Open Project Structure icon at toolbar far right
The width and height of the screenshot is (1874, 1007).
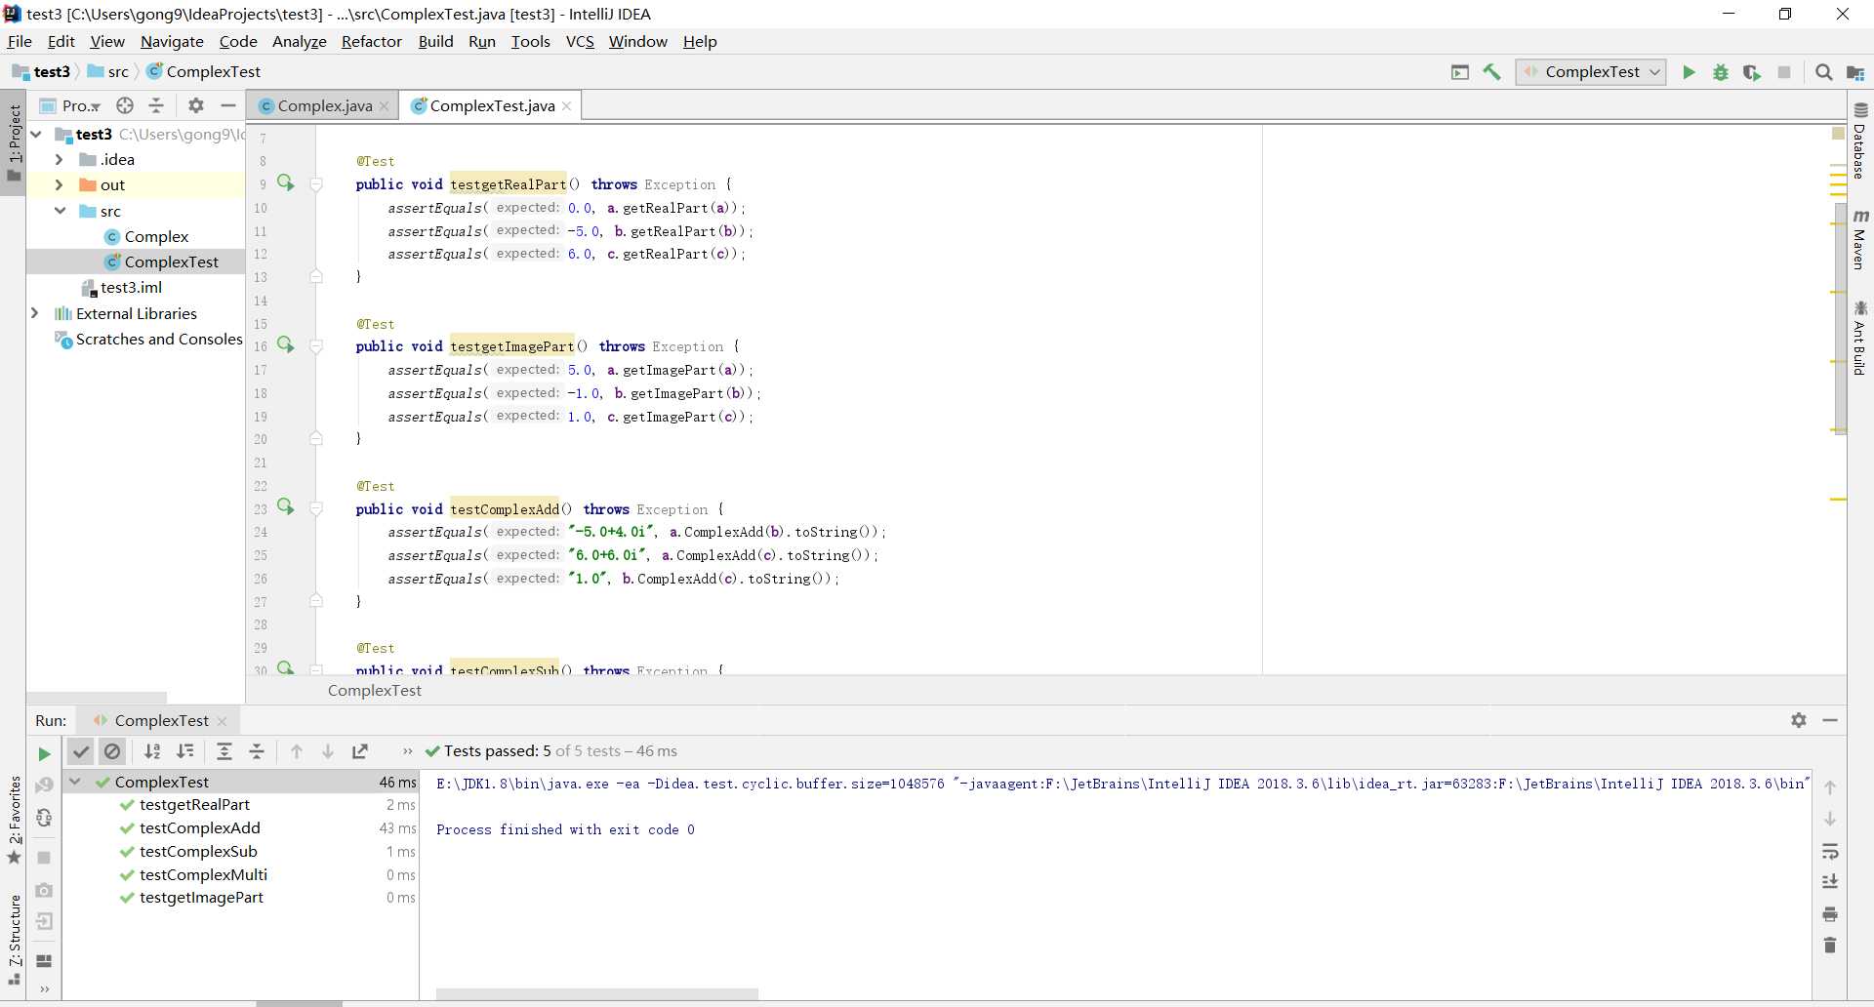click(x=1855, y=72)
